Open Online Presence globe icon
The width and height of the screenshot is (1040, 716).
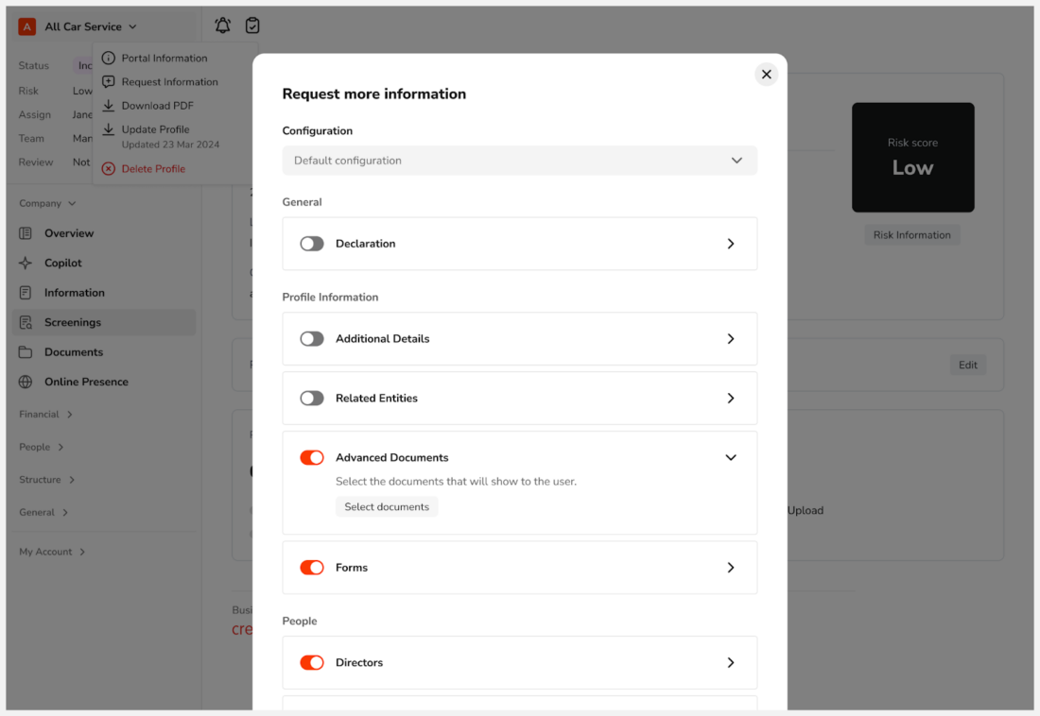coord(26,383)
